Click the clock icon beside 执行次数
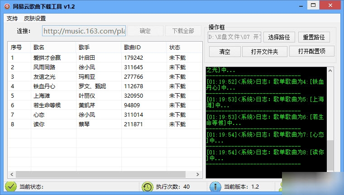 click(x=148, y=187)
